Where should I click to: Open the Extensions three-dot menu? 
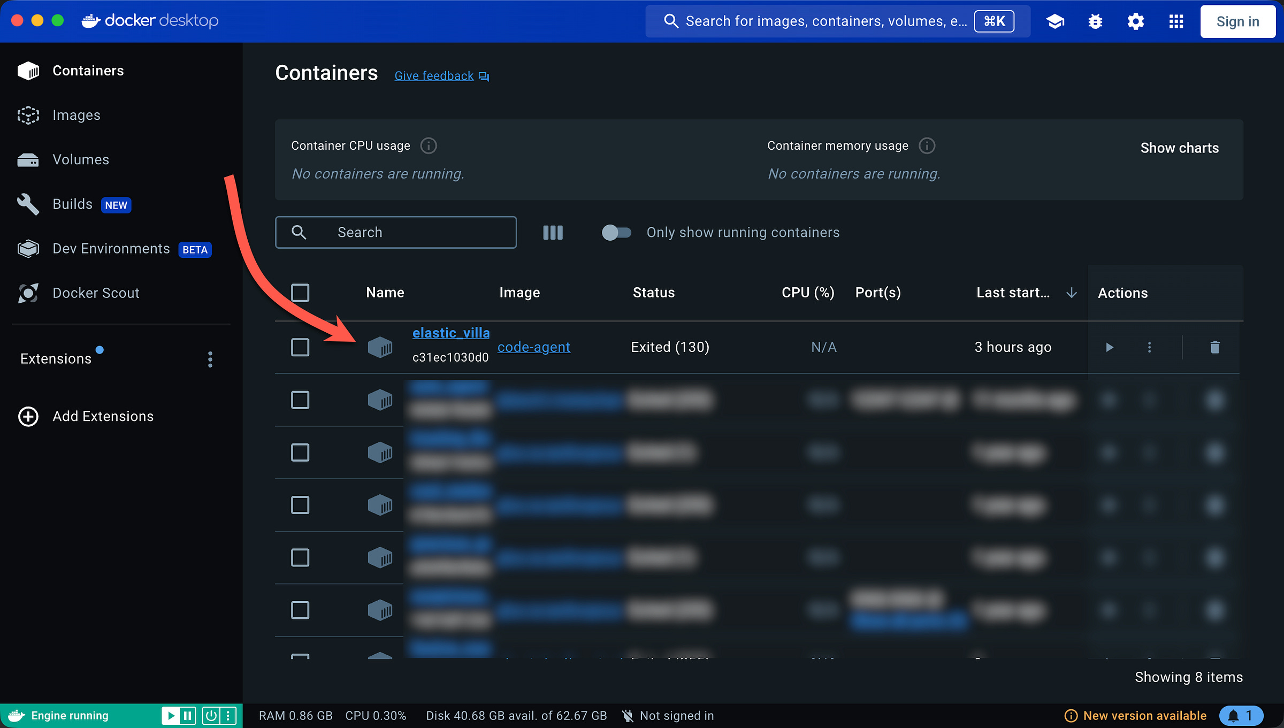point(210,359)
